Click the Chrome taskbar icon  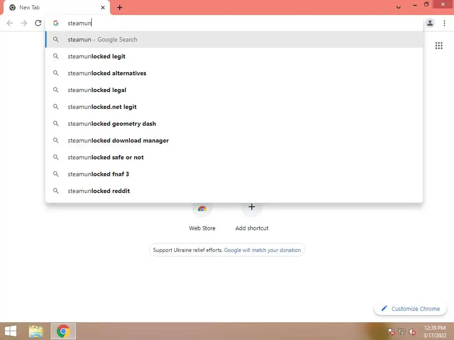[63, 331]
